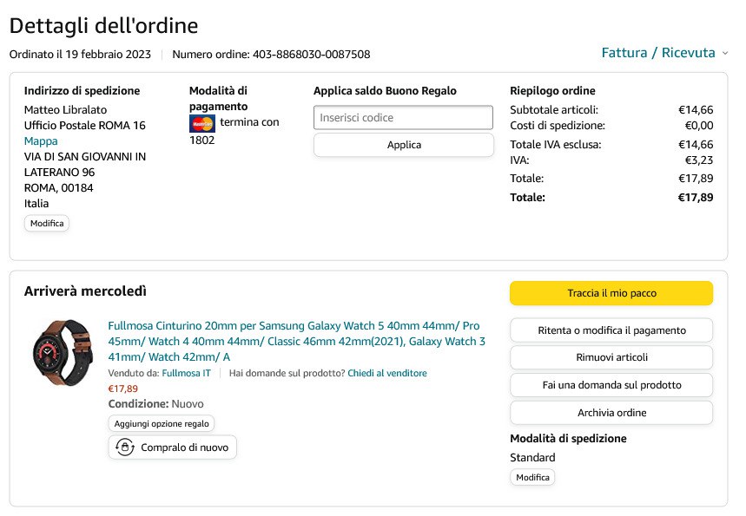Click Modifica under shipping address
Viewport: 746px width, 516px height.
click(46, 224)
